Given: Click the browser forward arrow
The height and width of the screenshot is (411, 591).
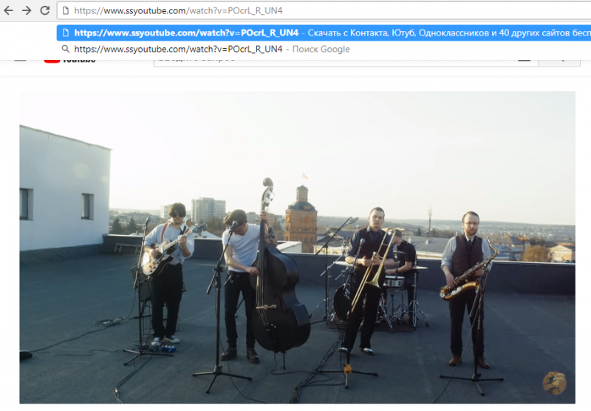Looking at the screenshot, I should point(27,11).
